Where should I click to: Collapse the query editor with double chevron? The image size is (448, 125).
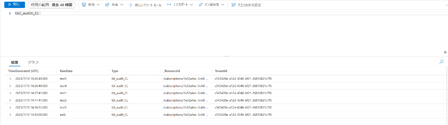(x=445, y=52)
